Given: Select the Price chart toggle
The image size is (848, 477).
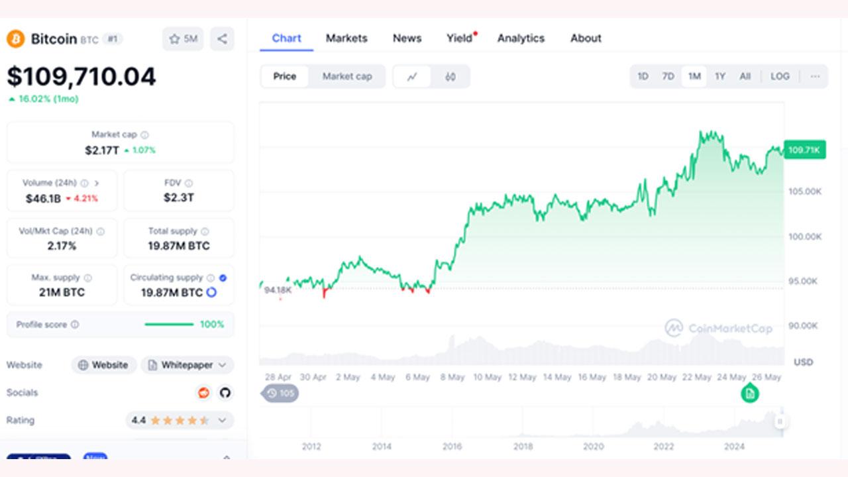Looking at the screenshot, I should [x=285, y=76].
